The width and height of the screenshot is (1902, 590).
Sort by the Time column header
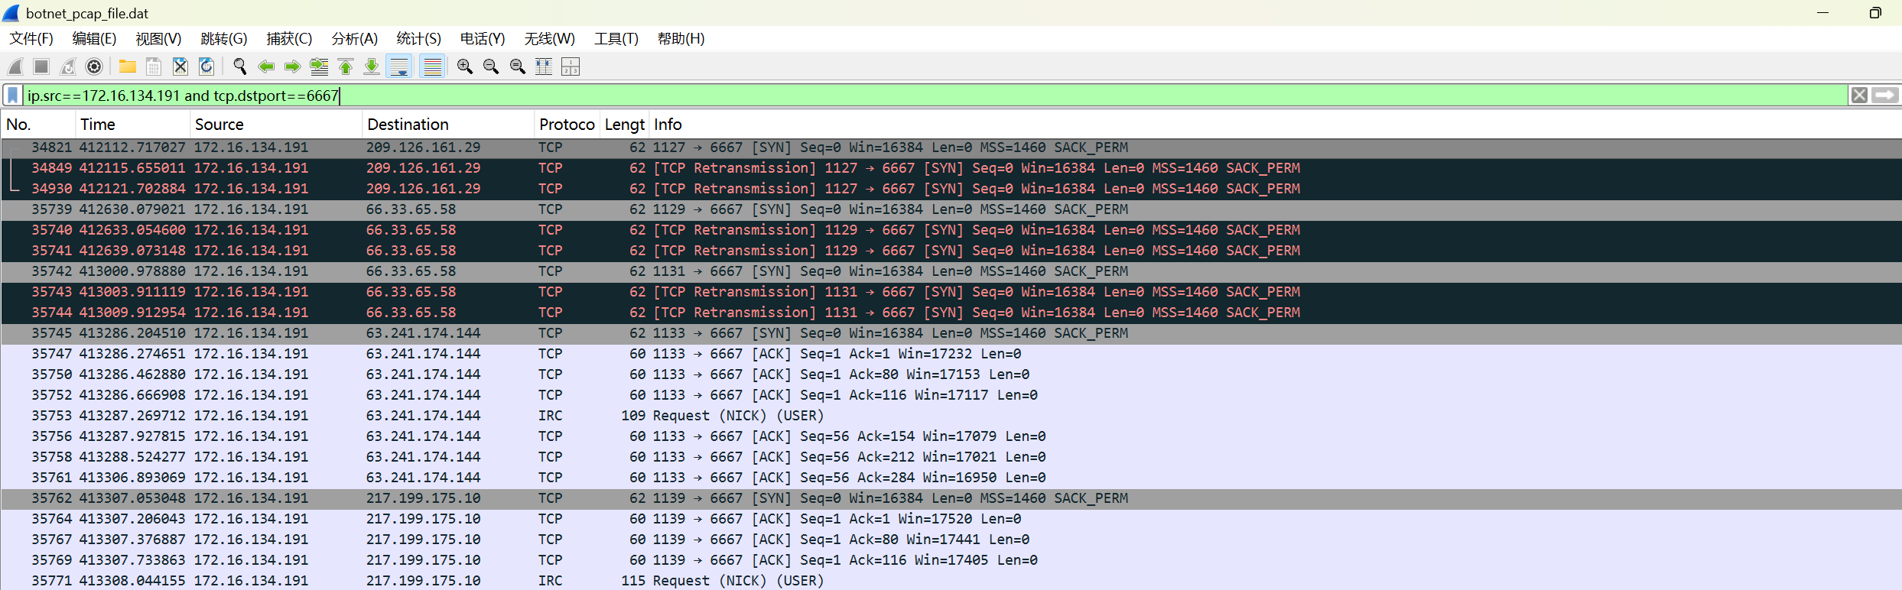click(x=132, y=125)
